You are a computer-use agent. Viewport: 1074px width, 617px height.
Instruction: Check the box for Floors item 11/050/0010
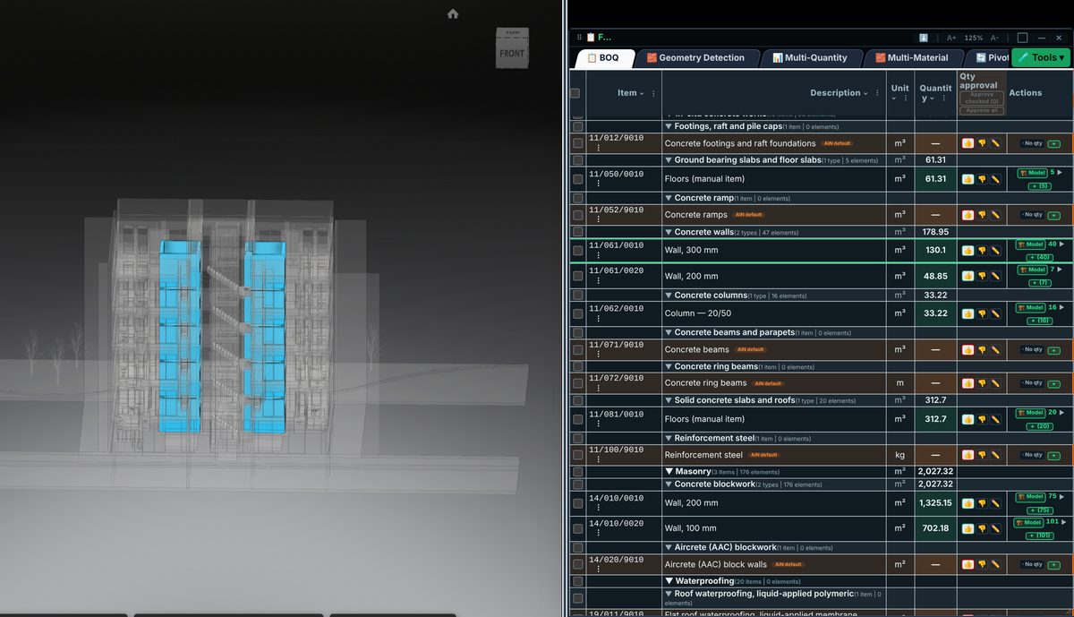tap(578, 179)
